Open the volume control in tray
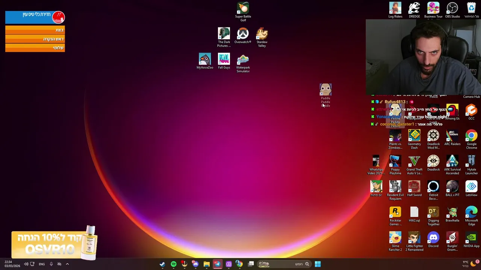Viewport: 481px width, 270px height. pos(26,264)
